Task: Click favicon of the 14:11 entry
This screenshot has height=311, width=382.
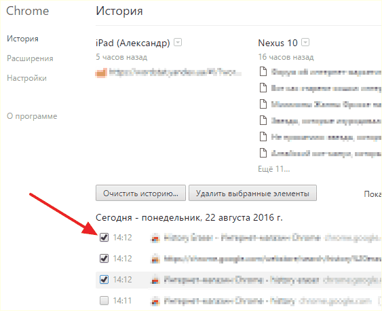Action: pos(155,301)
